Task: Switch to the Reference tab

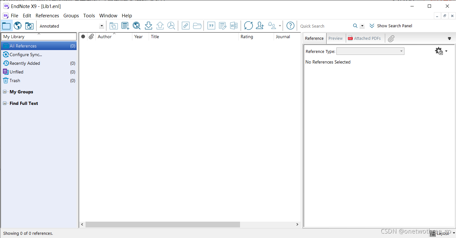Action: pyautogui.click(x=314, y=38)
